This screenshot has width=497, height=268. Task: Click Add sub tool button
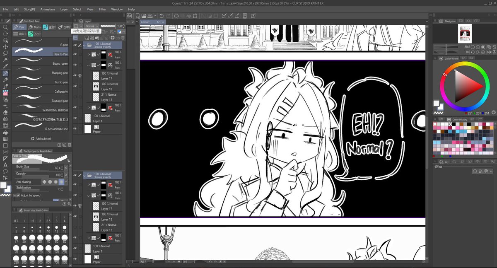pos(41,139)
